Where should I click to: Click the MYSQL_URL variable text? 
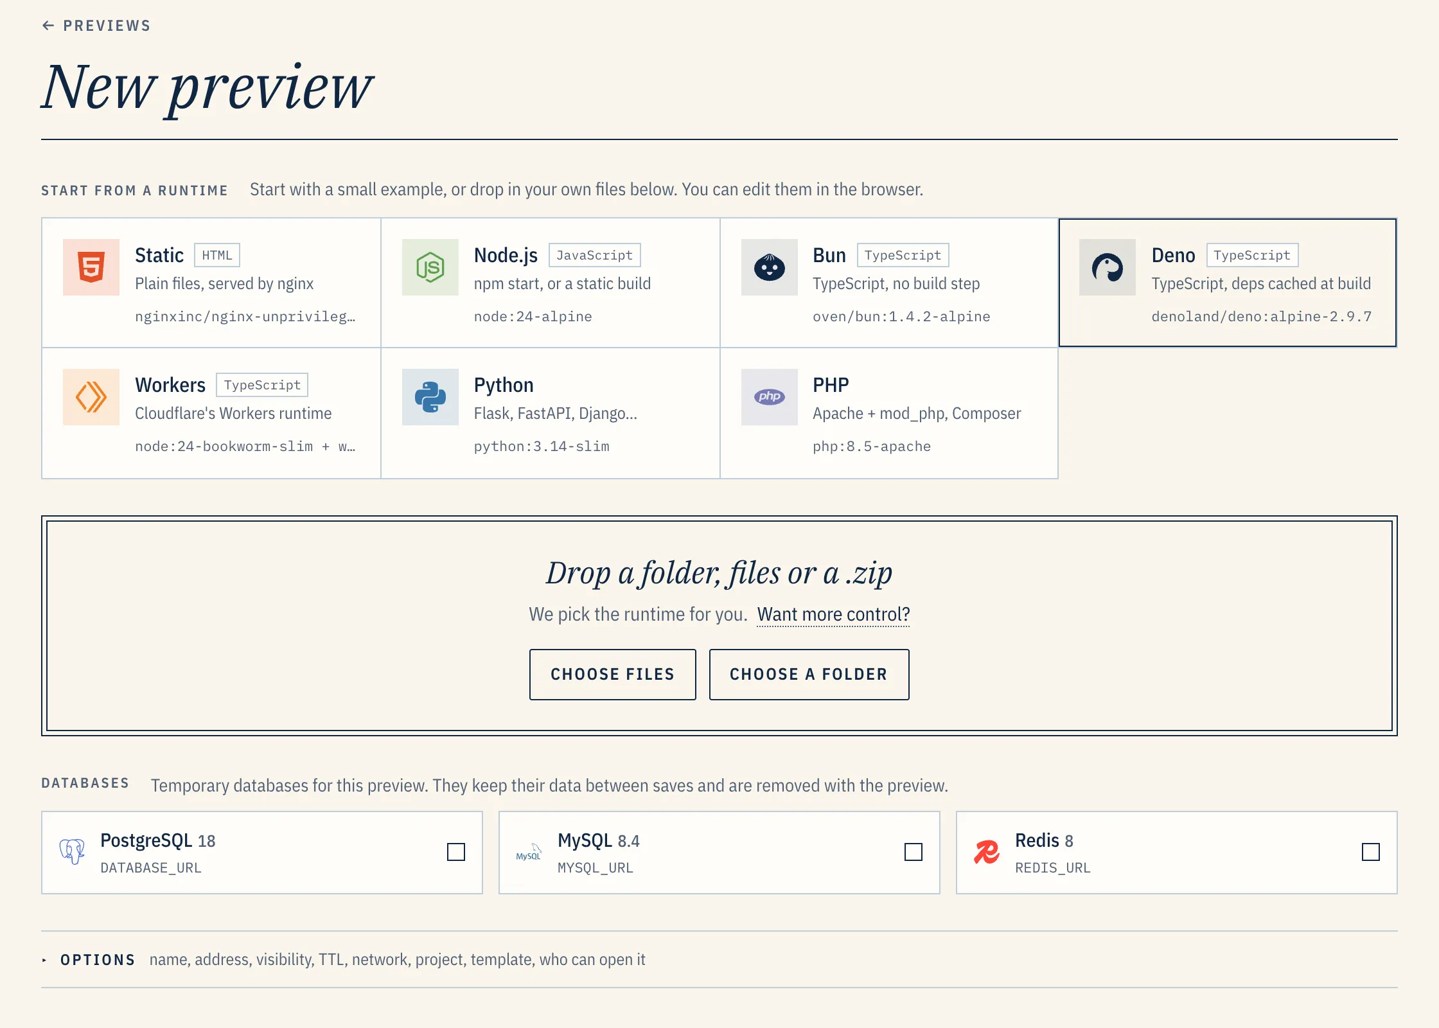pos(596,868)
